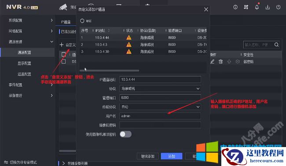286x166 pixels.
Task: Open the 协议 dropdown showing 海康威视
Action: (x=160, y=89)
